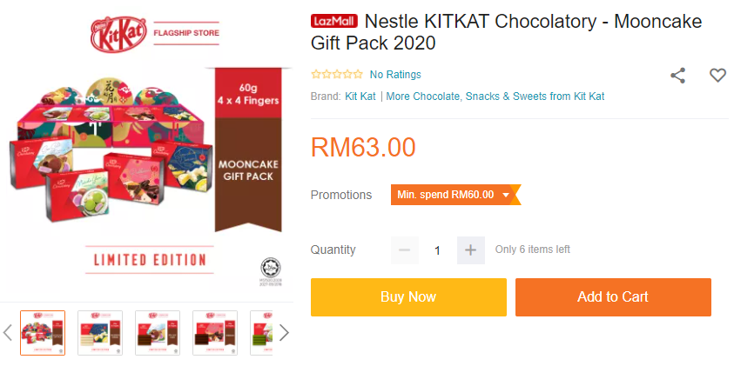Click the five-star rating icons
This screenshot has width=734, height=366.
[336, 75]
